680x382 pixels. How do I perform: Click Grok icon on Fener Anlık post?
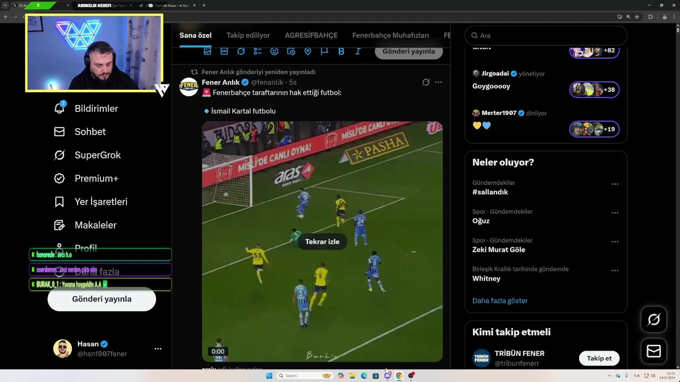click(426, 82)
